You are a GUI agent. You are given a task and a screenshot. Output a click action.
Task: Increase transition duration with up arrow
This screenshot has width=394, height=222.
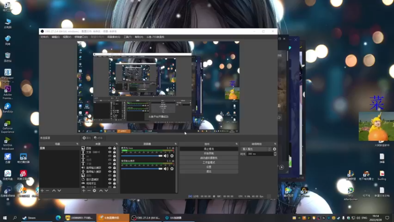click(x=275, y=152)
